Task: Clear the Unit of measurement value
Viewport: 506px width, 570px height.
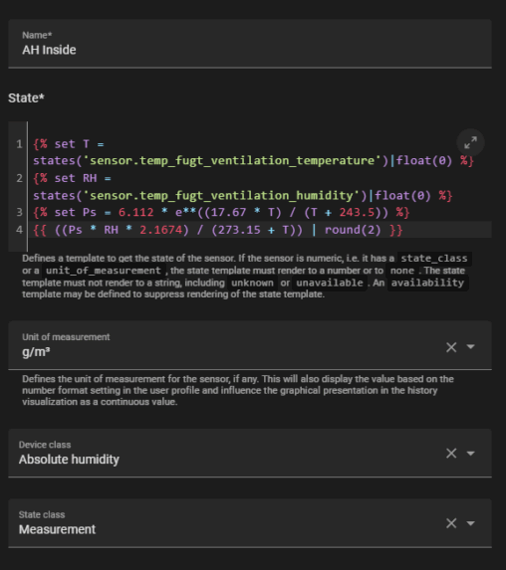Action: [x=451, y=347]
